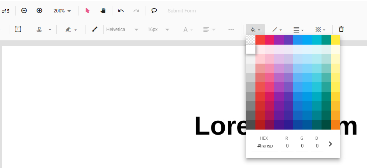Viewport: 367px width, 168px height.
Task: Click the Submit Form button
Action: (182, 11)
